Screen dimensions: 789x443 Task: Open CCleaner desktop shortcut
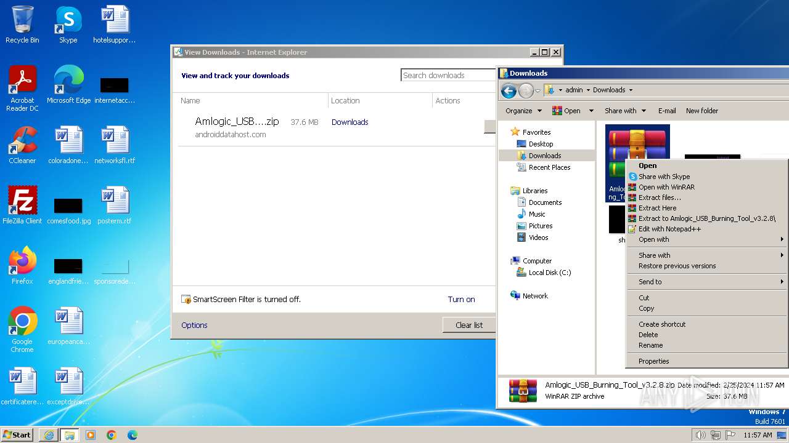pos(22,145)
